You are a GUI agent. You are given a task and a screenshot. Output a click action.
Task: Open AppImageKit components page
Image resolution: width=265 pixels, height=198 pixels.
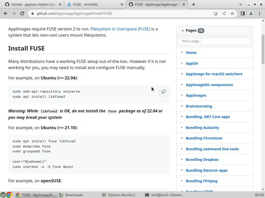[209, 85]
